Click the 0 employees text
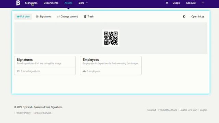 (x=93, y=71)
